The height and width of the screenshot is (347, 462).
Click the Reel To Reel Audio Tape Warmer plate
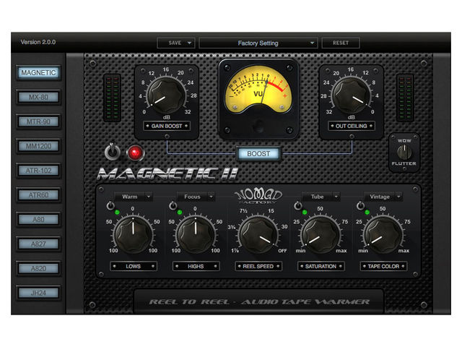(x=258, y=301)
